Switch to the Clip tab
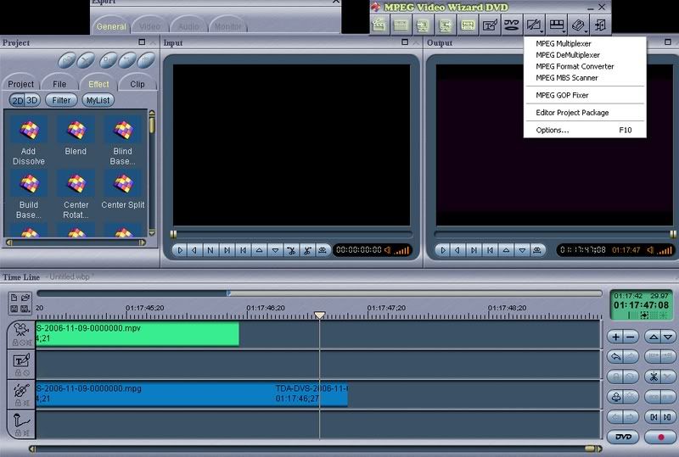The width and height of the screenshot is (679, 457). [137, 84]
